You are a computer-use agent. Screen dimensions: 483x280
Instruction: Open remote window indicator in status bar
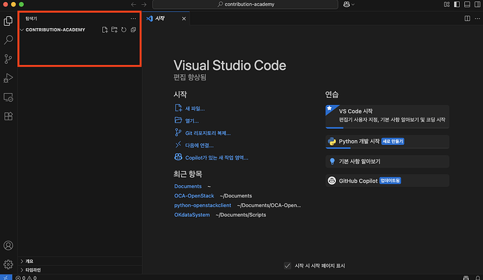point(6,277)
